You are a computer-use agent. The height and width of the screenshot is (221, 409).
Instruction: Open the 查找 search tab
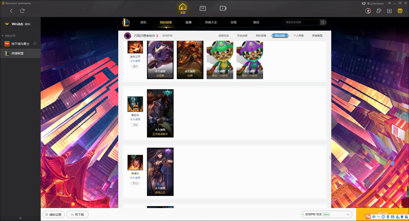coord(256,22)
